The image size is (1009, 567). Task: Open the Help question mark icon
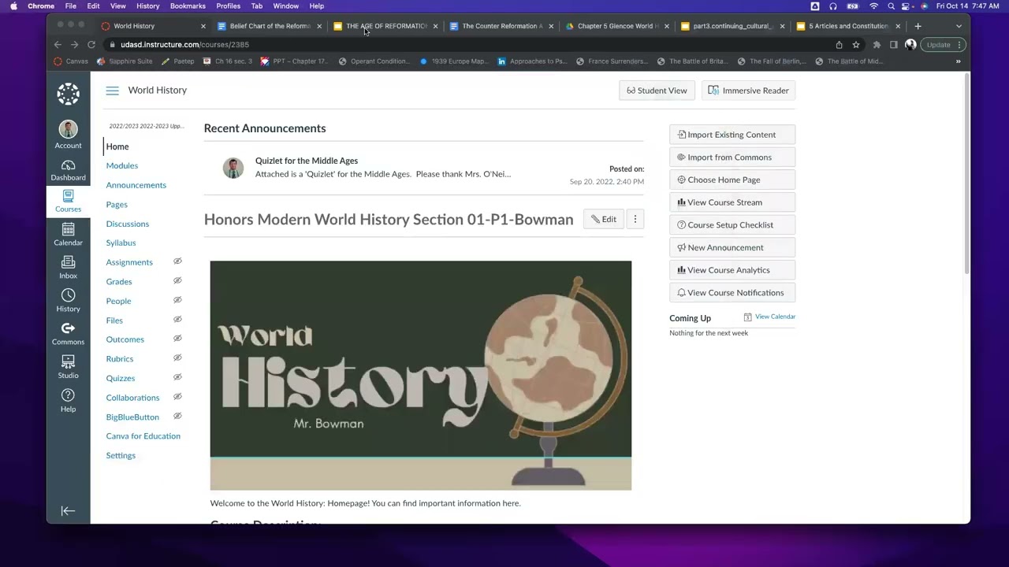pos(68,395)
